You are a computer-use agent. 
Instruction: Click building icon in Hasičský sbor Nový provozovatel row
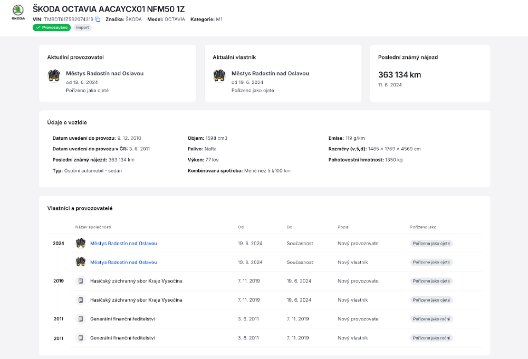tap(81, 281)
